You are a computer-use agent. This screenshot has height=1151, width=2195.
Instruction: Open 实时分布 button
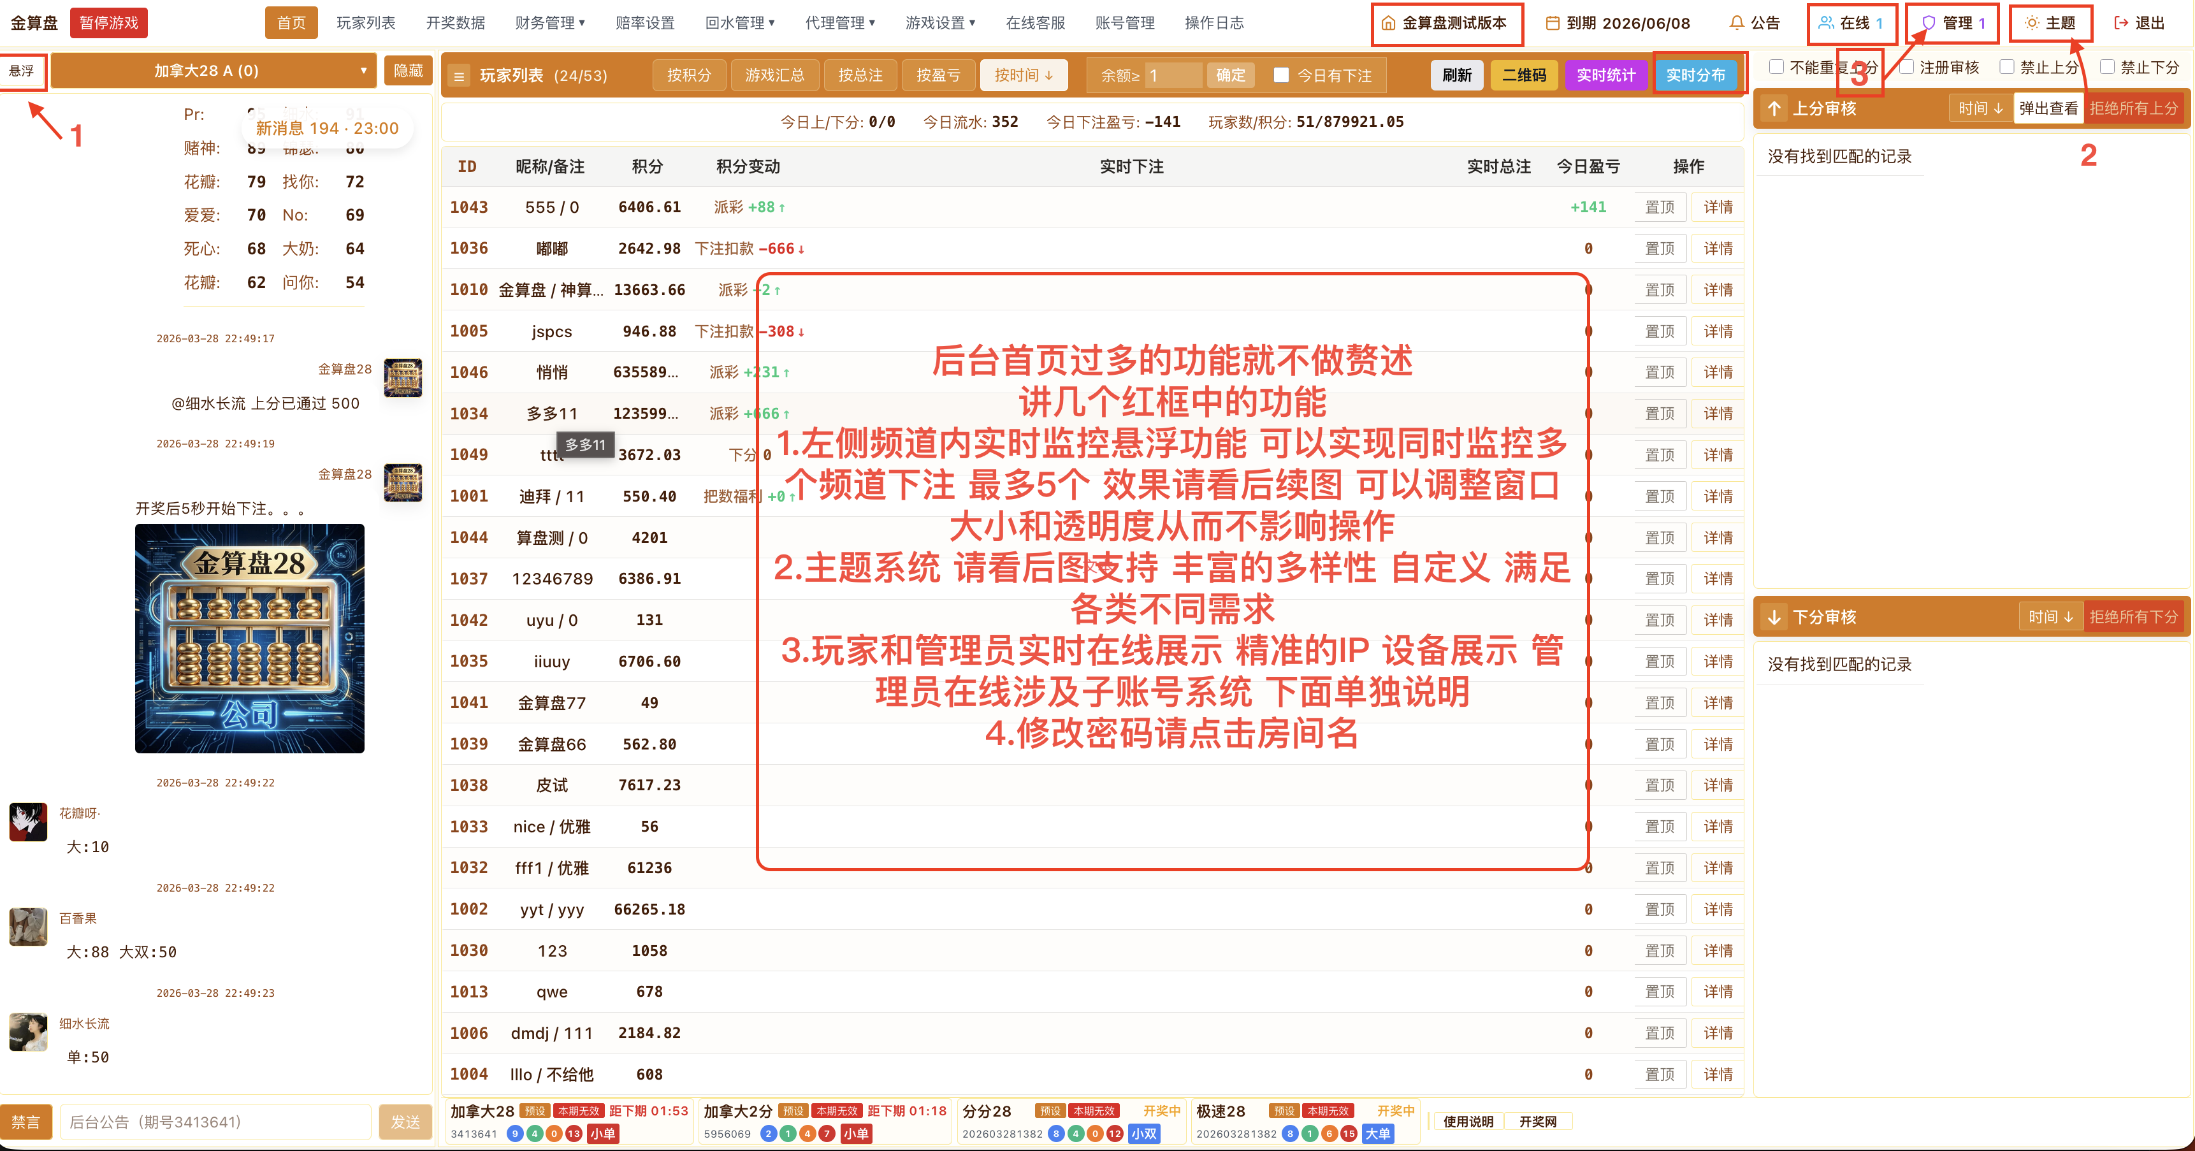(x=1696, y=75)
